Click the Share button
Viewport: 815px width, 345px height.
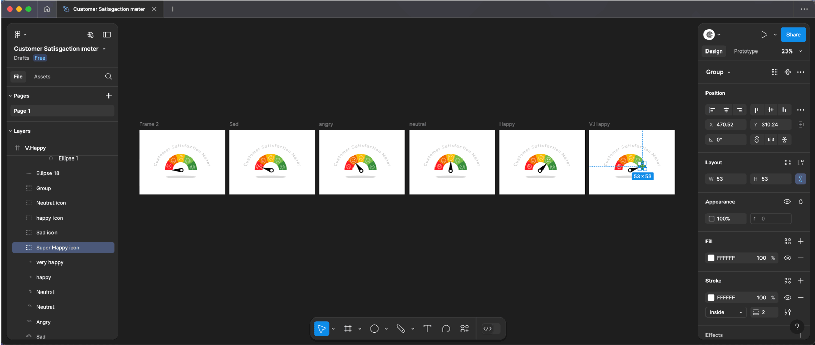793,35
